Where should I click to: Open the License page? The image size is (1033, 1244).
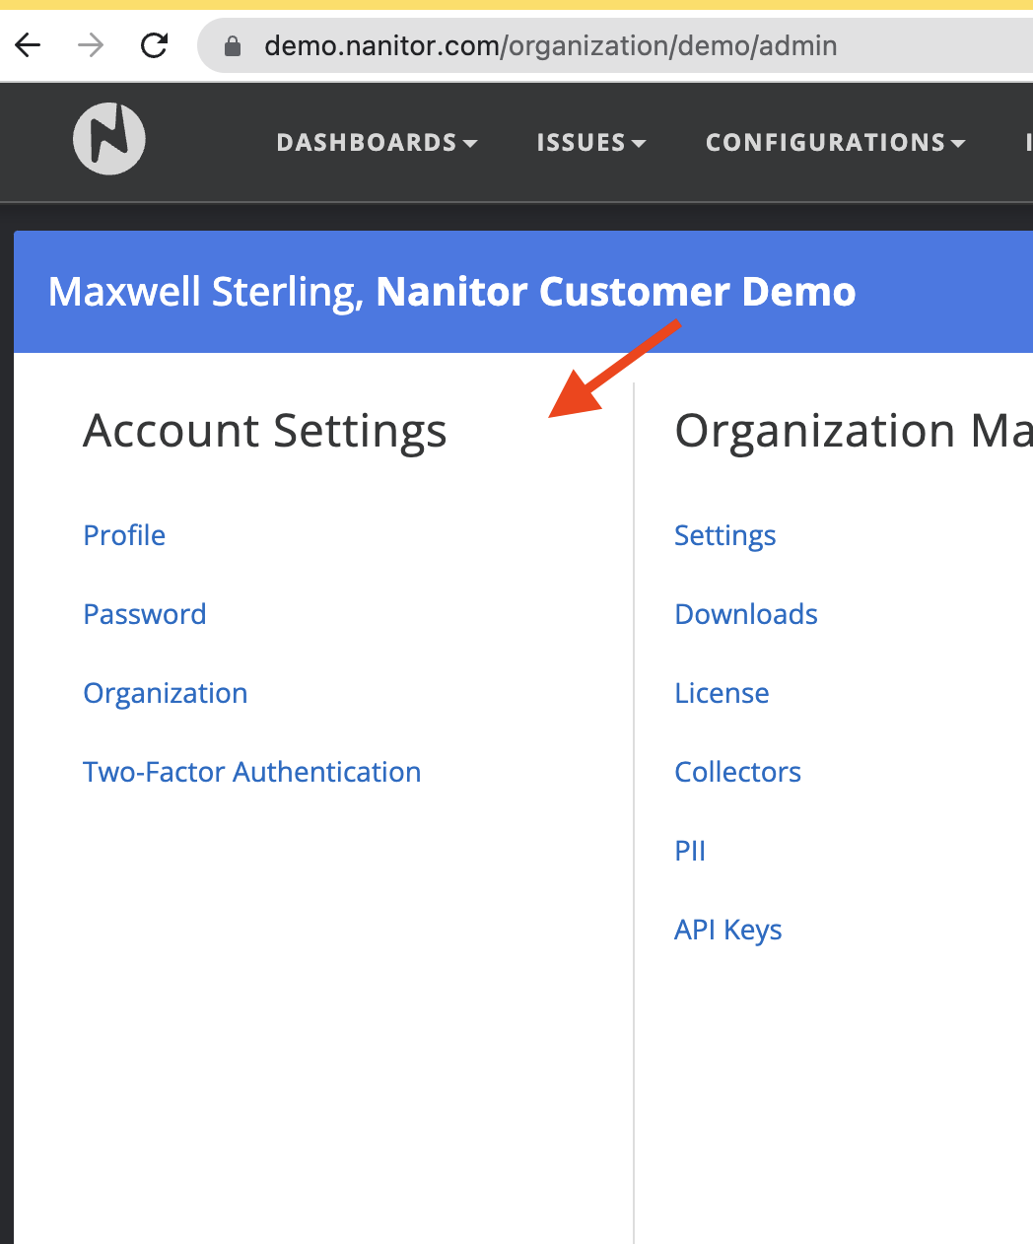[722, 693]
